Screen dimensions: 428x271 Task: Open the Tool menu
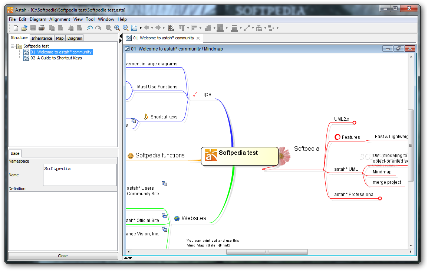click(x=90, y=19)
